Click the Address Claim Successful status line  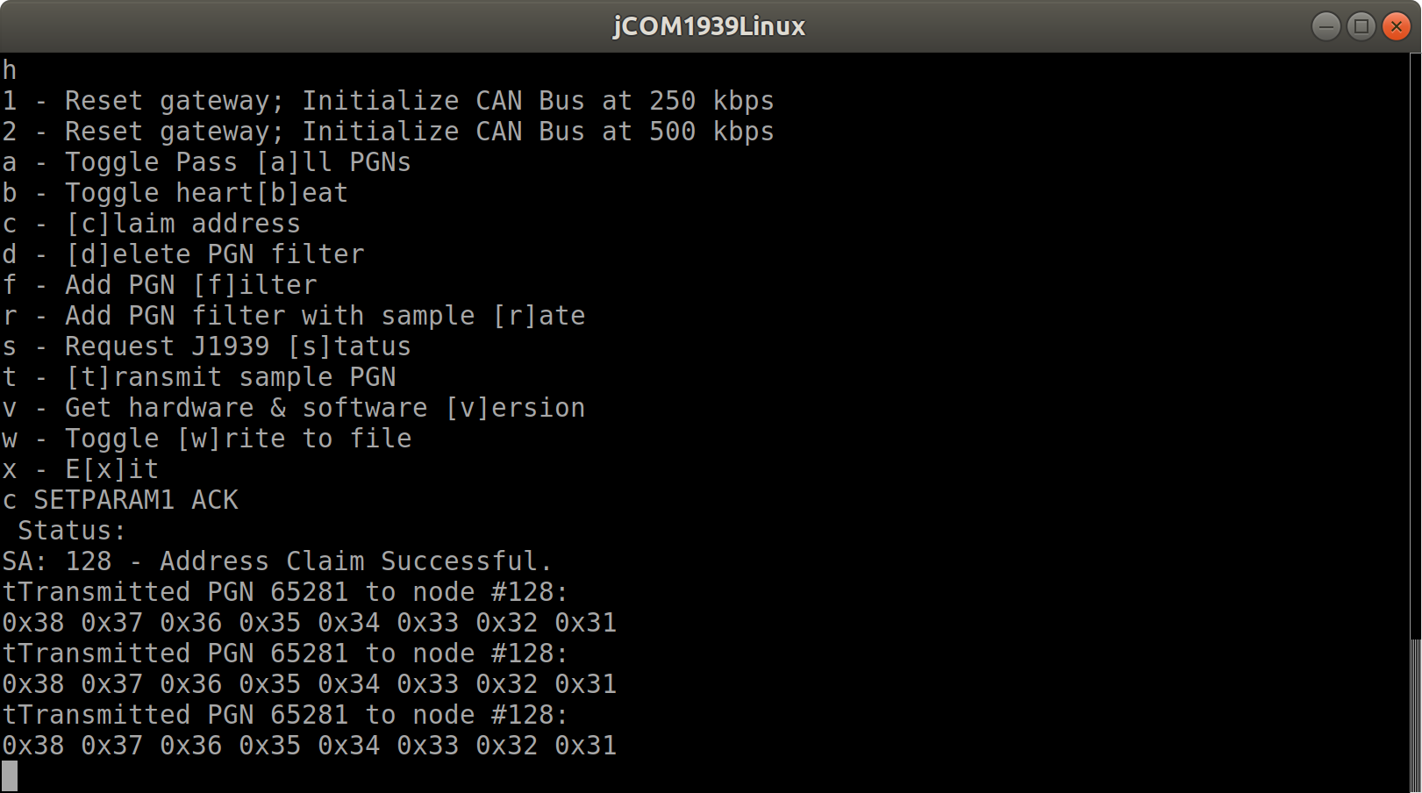coord(277,561)
